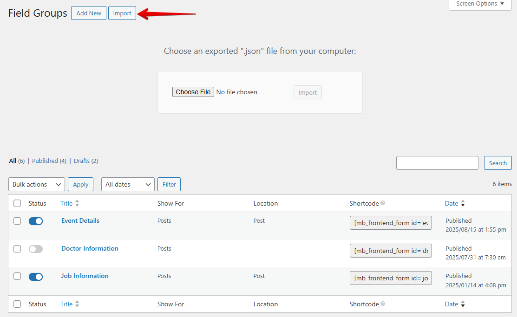517x317 pixels.
Task: Click the Add New button
Action: (88, 13)
